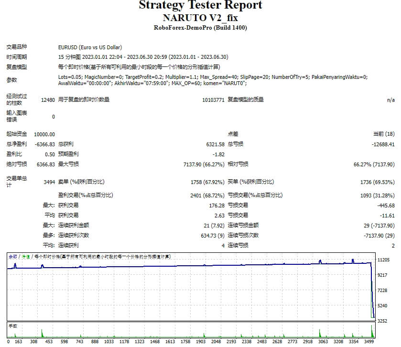Click the green equity legend label in chart
401x347 pixels.
point(26,257)
